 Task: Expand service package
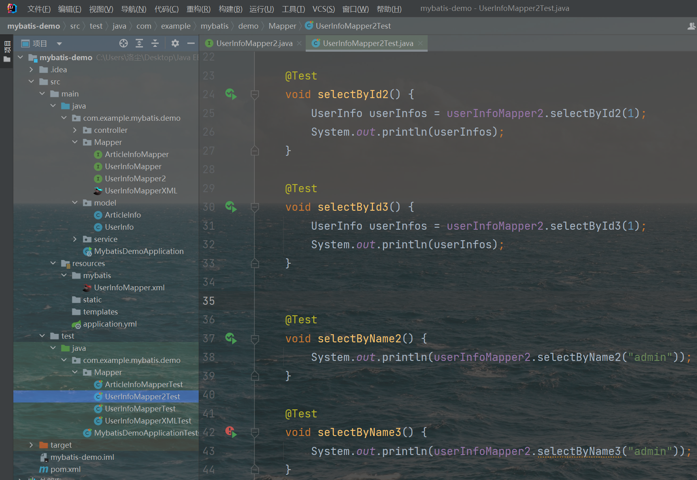75,239
